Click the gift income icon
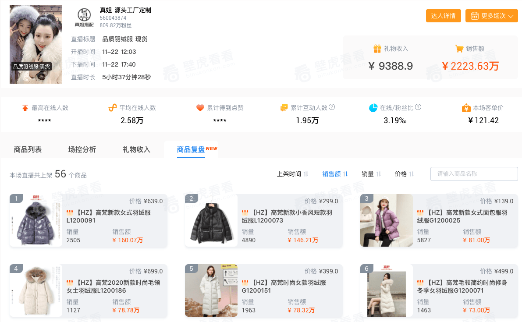 pyautogui.click(x=377, y=49)
